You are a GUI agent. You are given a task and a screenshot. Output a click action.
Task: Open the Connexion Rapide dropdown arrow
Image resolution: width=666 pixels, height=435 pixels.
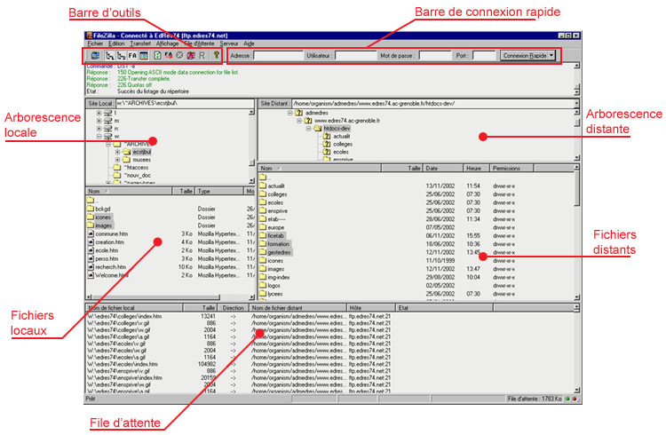551,55
